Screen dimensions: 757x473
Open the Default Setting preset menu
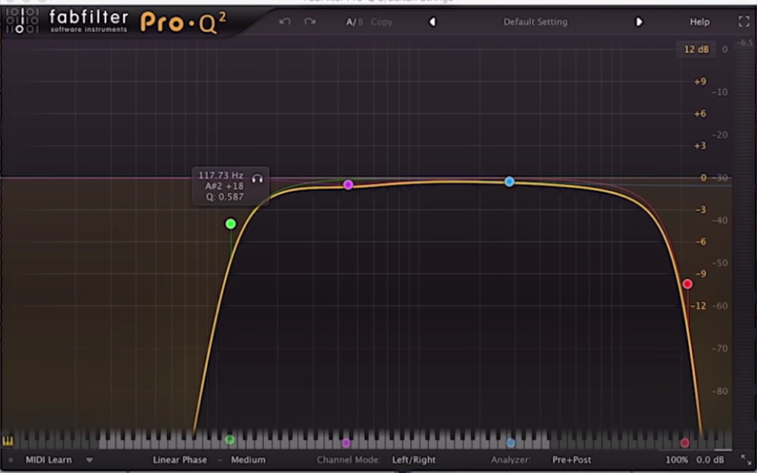(x=536, y=21)
